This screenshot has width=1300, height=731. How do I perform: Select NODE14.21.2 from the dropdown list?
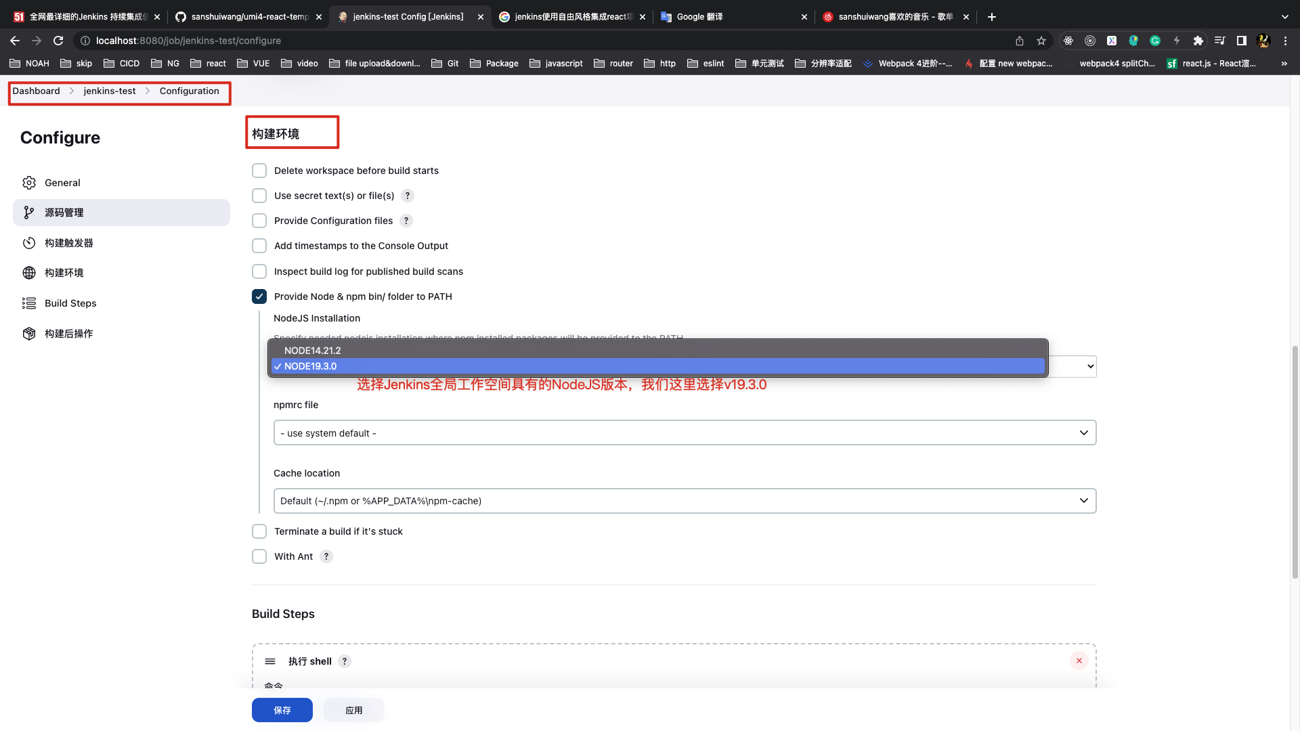point(312,351)
